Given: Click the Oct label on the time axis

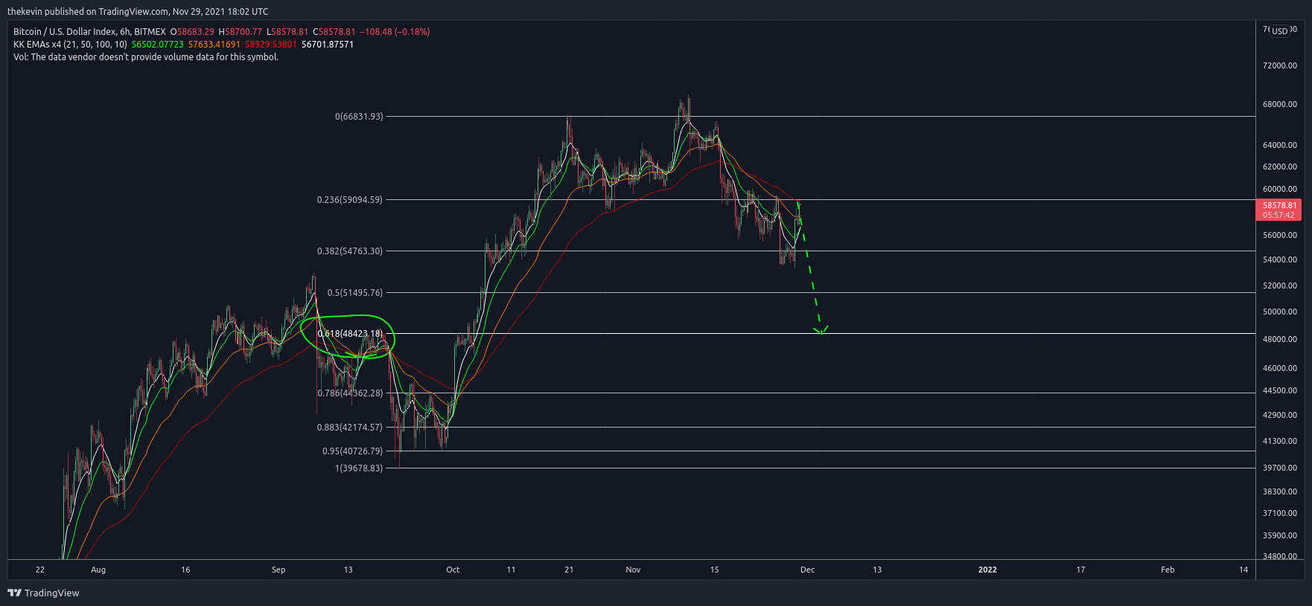Looking at the screenshot, I should point(453,570).
